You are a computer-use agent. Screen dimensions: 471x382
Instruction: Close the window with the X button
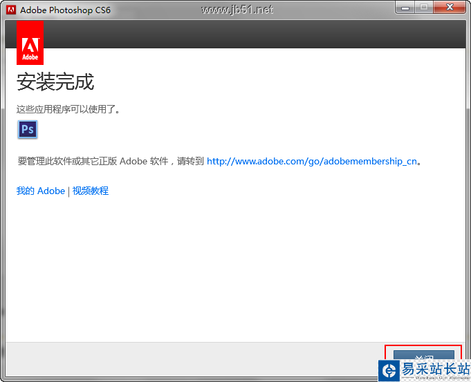coord(450,8)
